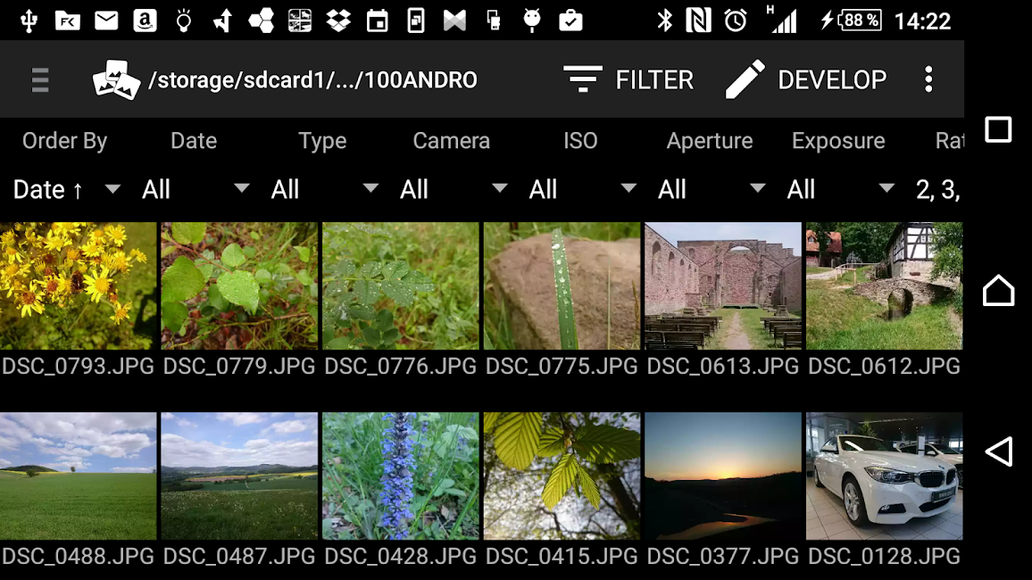Image resolution: width=1032 pixels, height=580 pixels.
Task: Open the three-dot overflow menu
Action: (928, 80)
